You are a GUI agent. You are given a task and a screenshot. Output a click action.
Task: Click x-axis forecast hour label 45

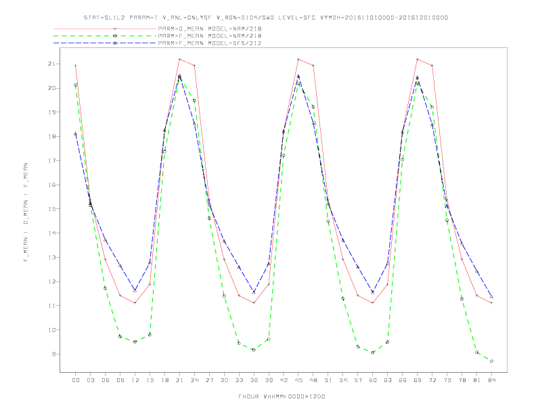(298, 380)
